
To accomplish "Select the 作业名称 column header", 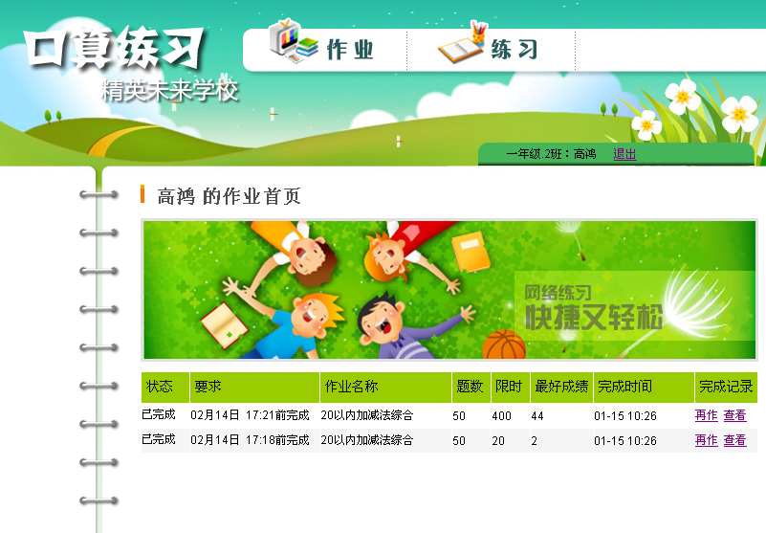I will 352,388.
